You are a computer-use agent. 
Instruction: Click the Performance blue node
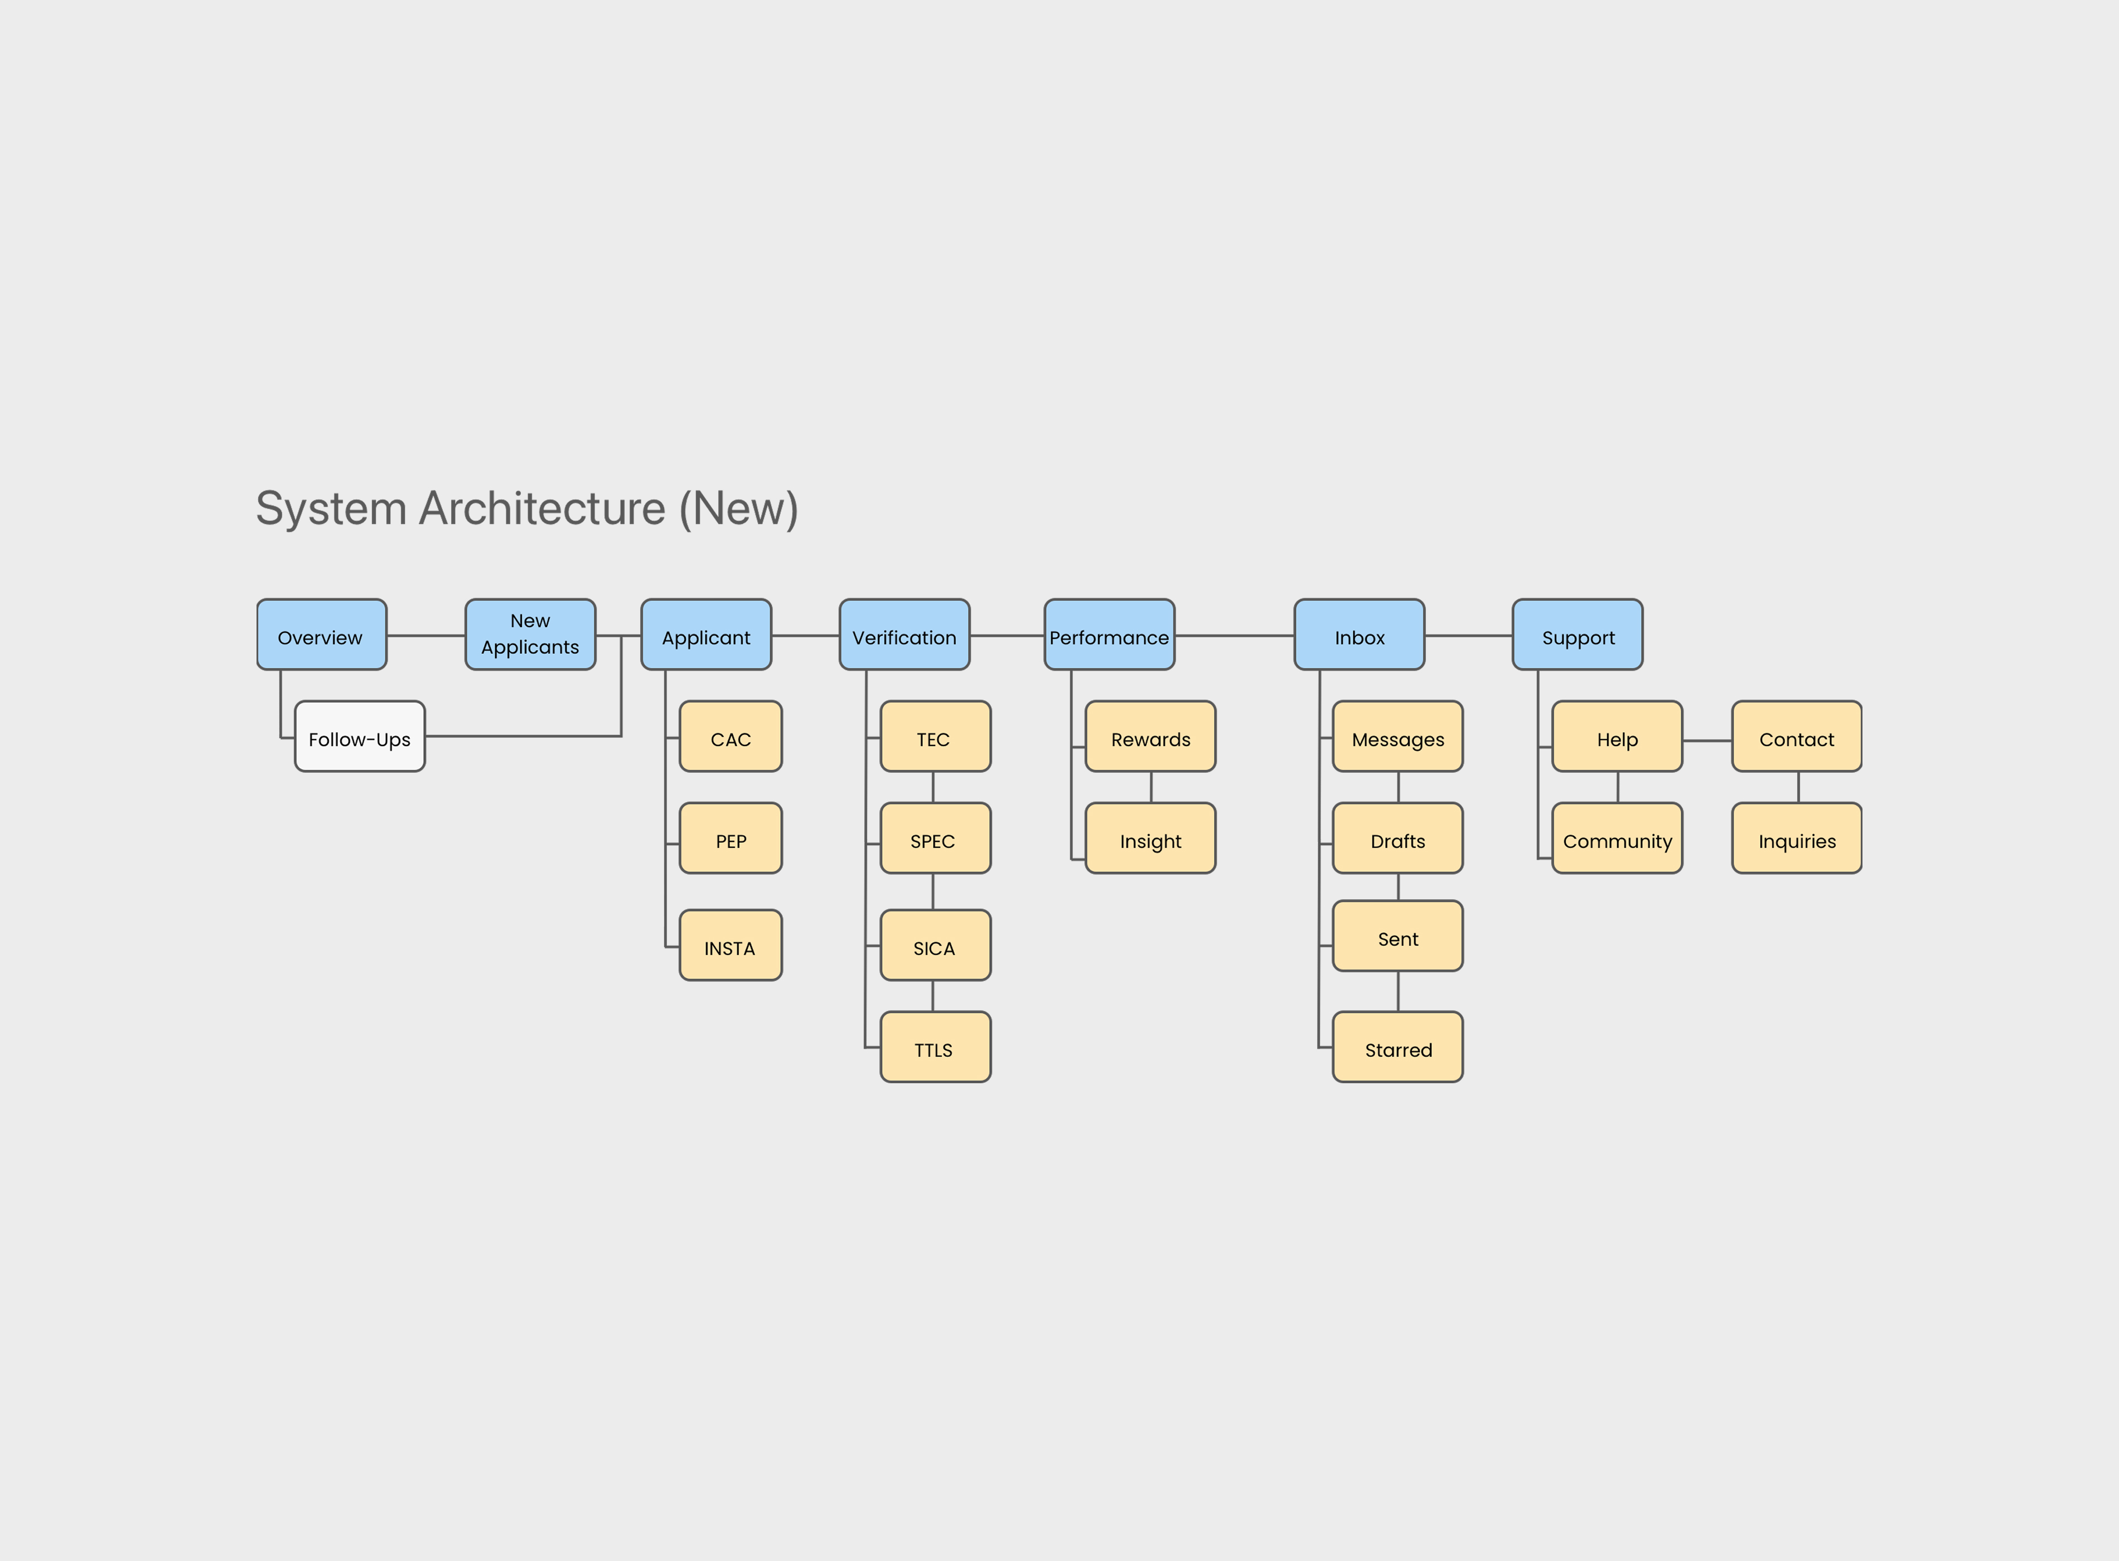click(1109, 635)
